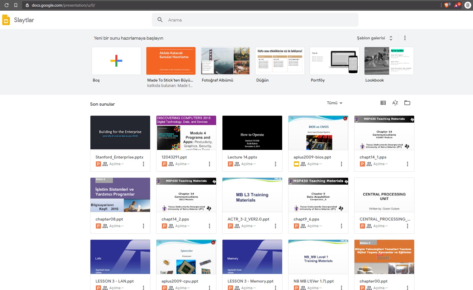Open the browser profile avatar
This screenshot has width=473, height=290.
(468, 5)
